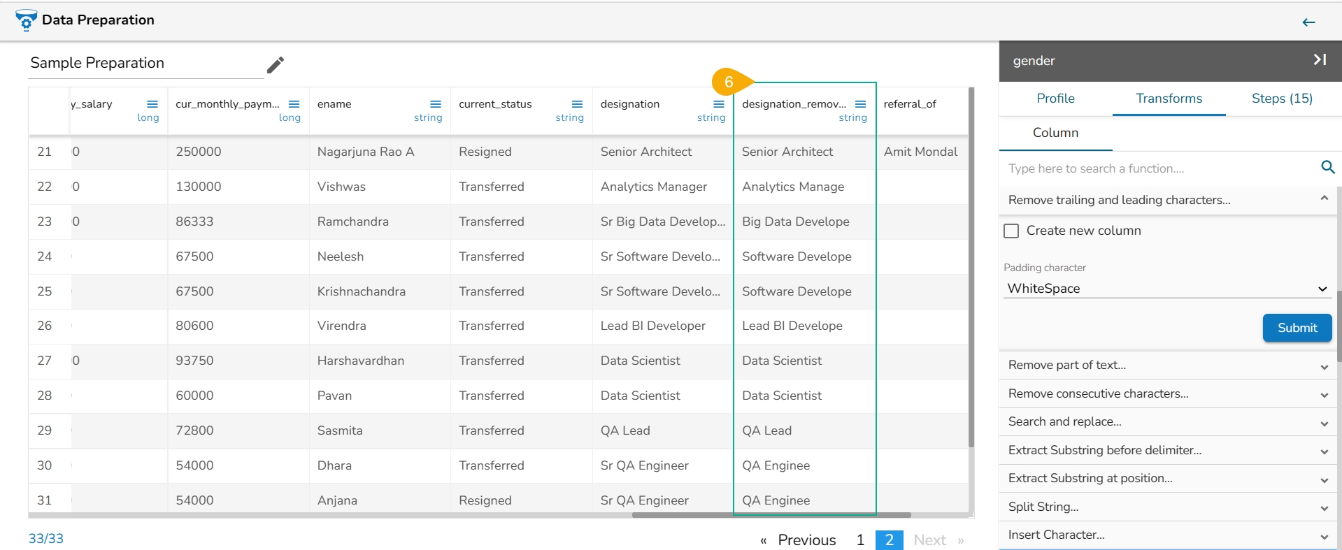Viewport: 1342px width, 550px height.
Task: Open the cur_monthly_paym column menu icon
Action: (x=294, y=104)
